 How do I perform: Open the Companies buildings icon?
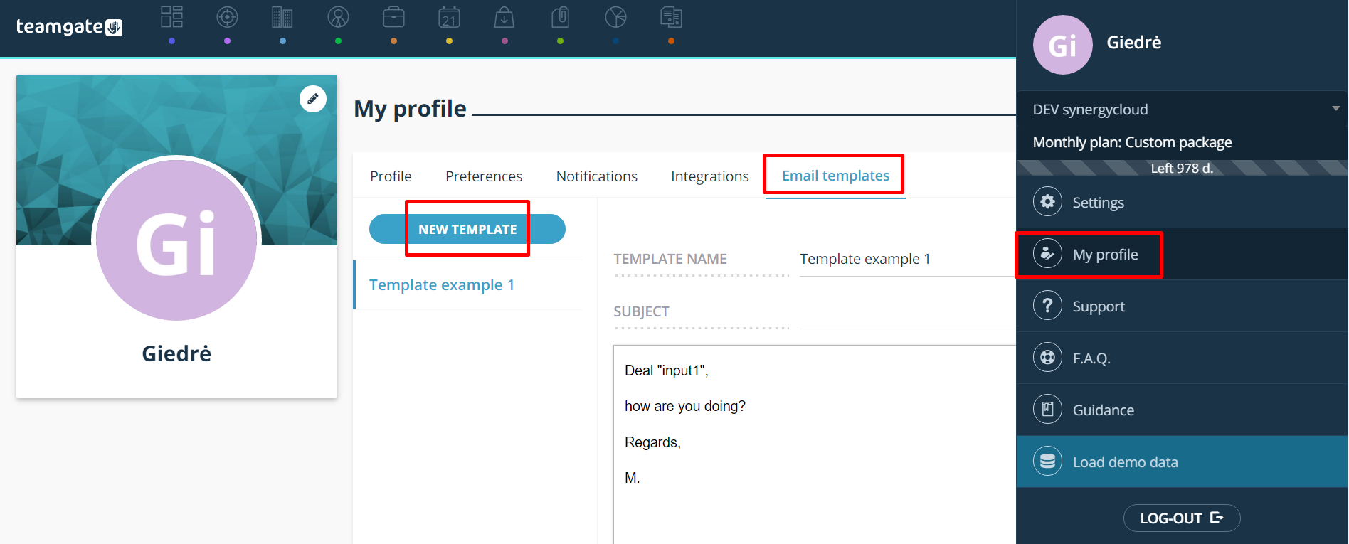pyautogui.click(x=282, y=17)
